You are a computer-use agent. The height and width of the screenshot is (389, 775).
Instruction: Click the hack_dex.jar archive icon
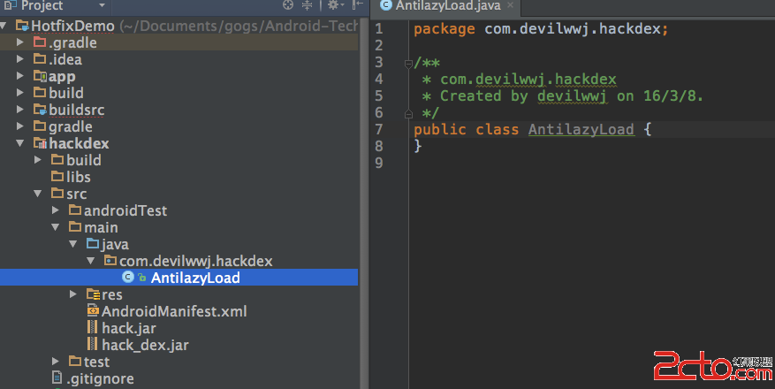tap(92, 345)
